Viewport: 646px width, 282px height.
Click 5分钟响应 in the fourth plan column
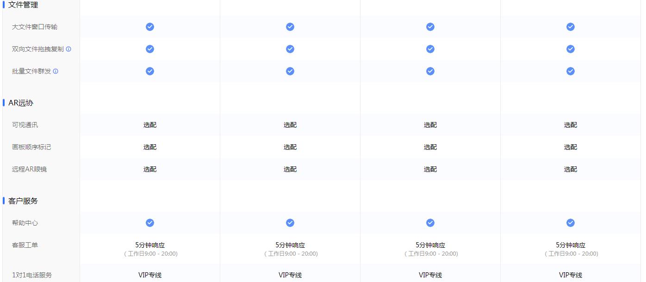571,245
